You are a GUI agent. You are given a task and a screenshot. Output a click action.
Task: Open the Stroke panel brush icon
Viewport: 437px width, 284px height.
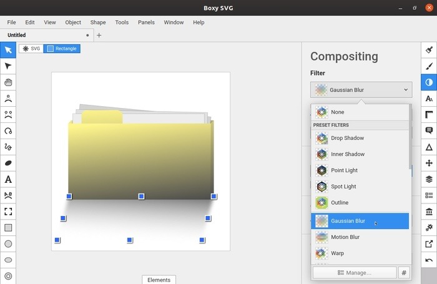[x=429, y=66]
